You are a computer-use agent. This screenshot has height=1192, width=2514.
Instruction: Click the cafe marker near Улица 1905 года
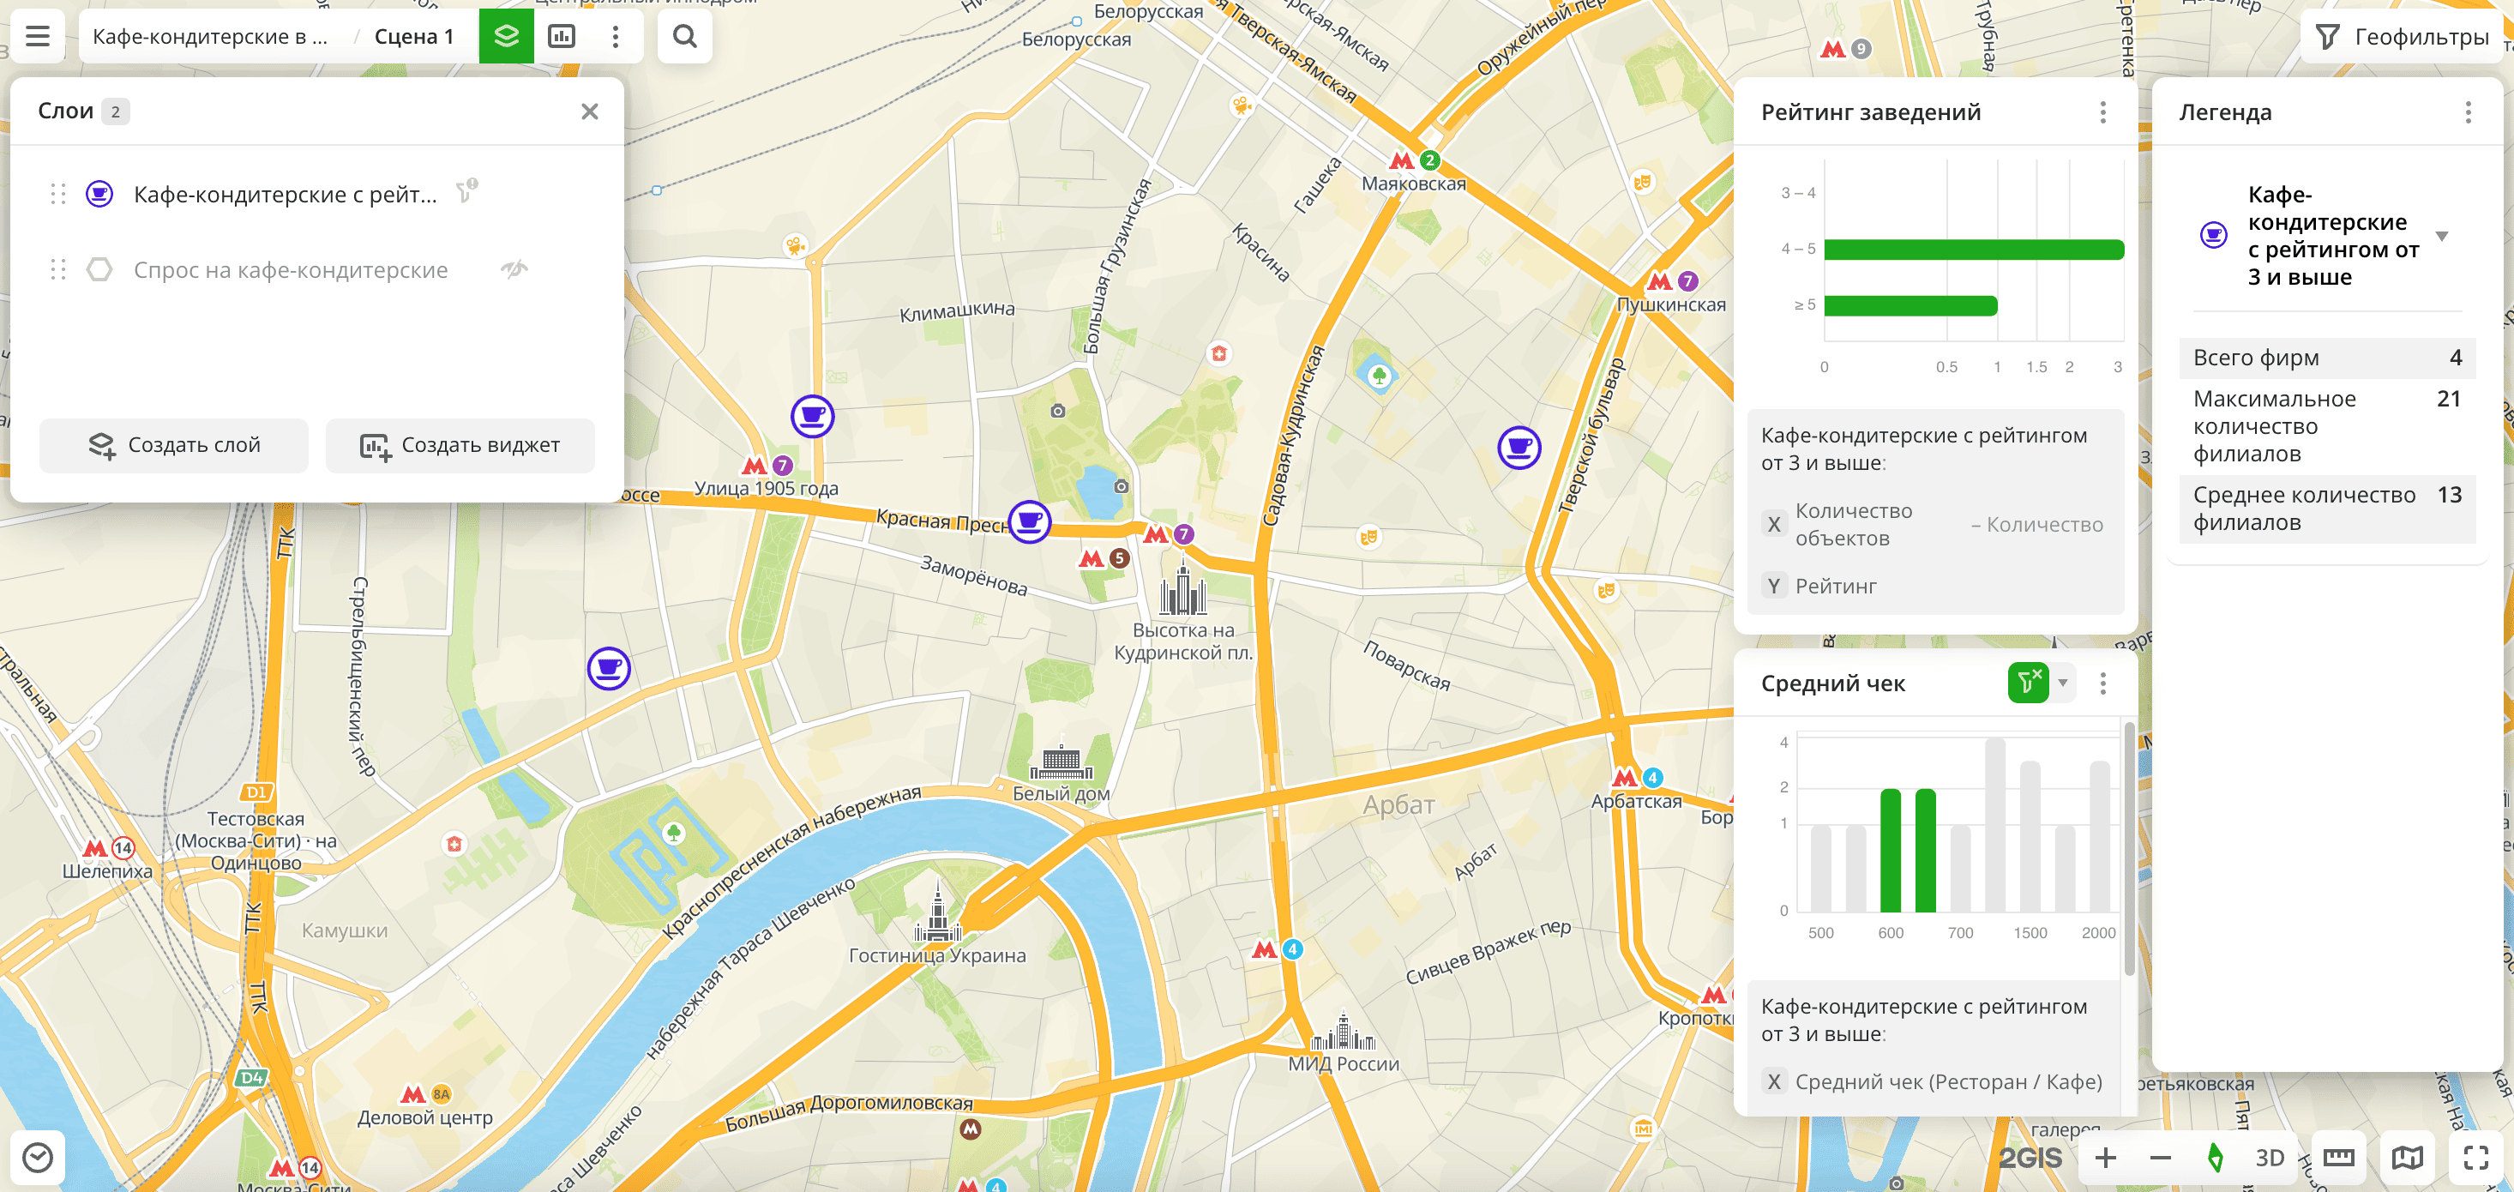[812, 417]
